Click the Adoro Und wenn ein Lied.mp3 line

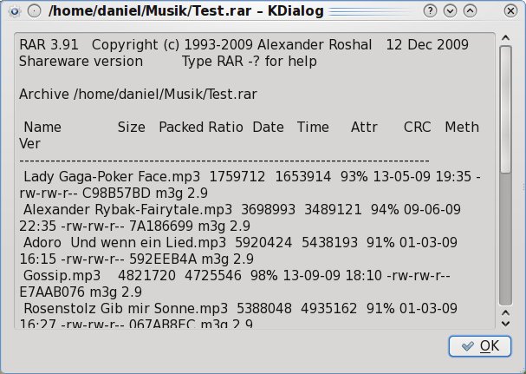pyautogui.click(x=125, y=242)
